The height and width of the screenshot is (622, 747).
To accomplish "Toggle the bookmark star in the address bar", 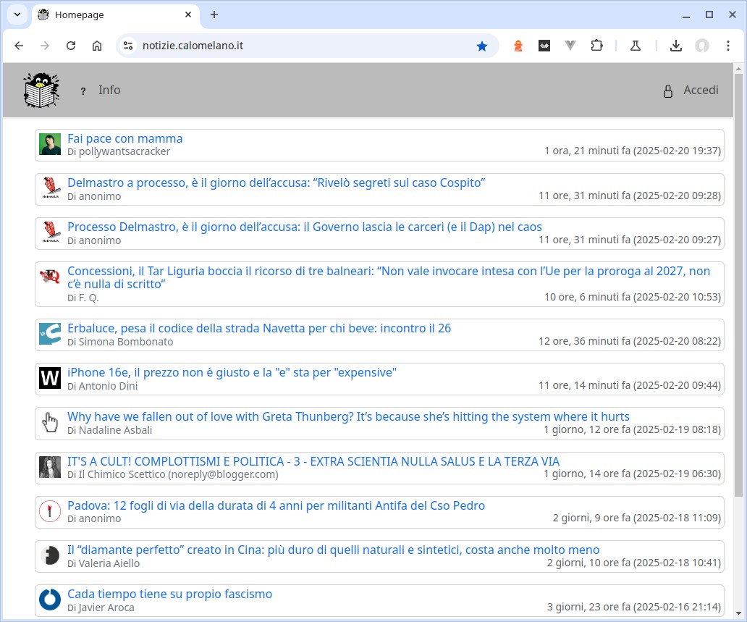I will pos(482,45).
